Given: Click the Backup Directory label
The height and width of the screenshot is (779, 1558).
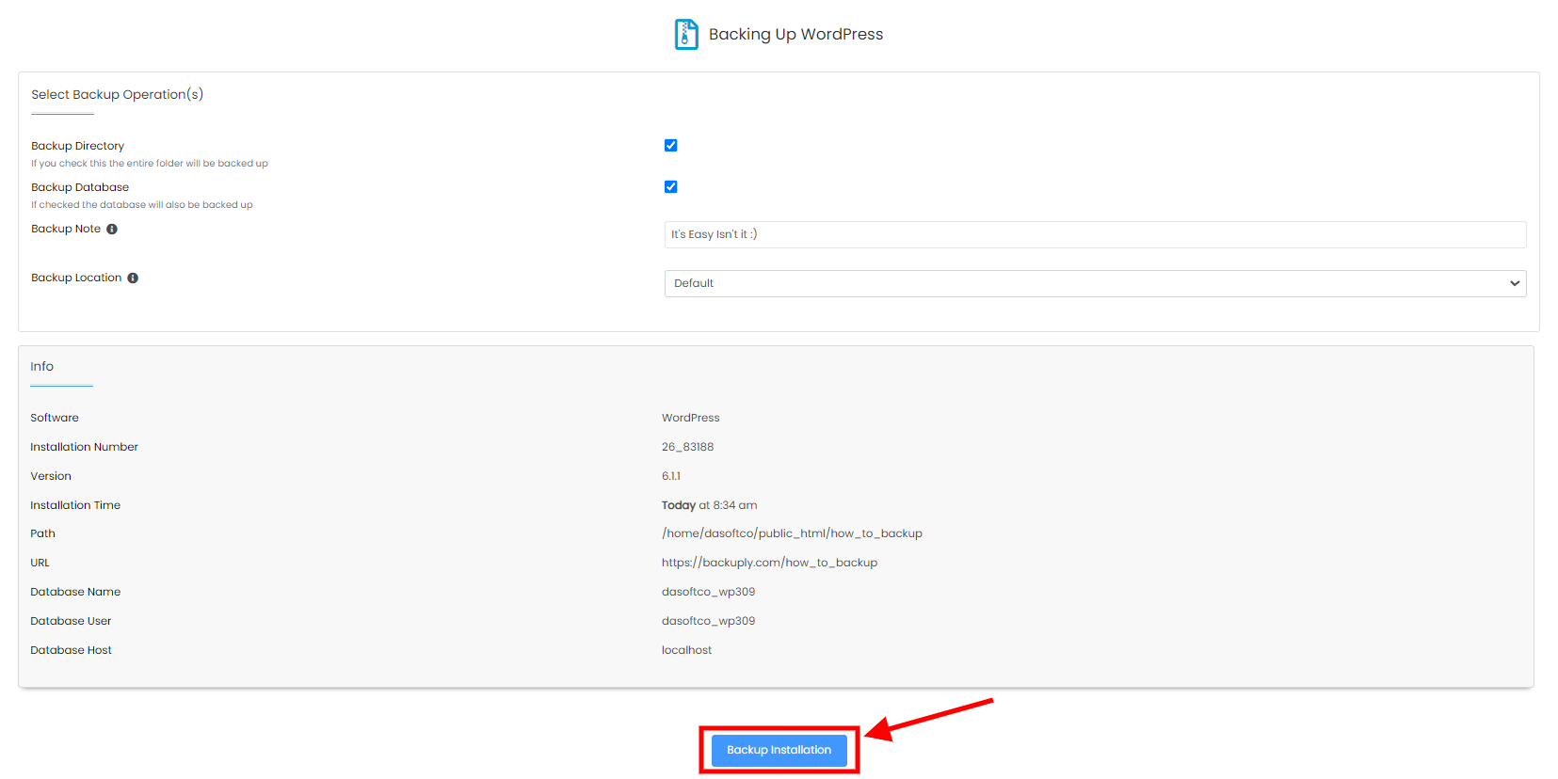Looking at the screenshot, I should click(77, 146).
